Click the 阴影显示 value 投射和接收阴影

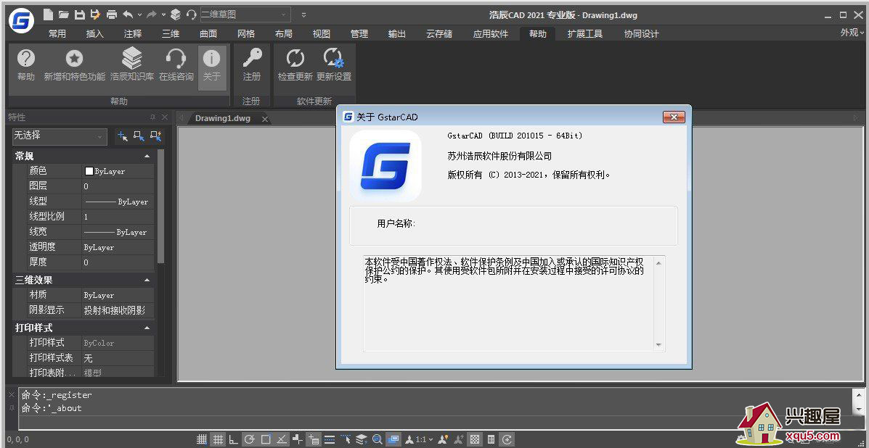pos(118,310)
